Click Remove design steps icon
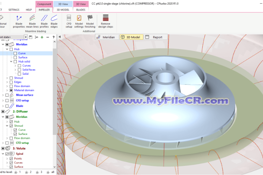Viewport: 263px width, 175px height. coord(105,20)
